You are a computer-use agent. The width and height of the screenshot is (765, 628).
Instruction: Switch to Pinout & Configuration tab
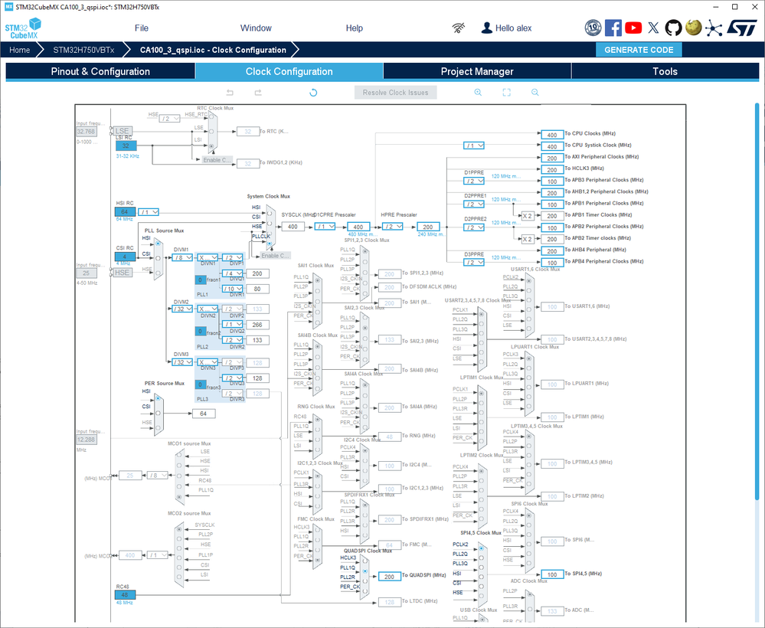click(100, 71)
